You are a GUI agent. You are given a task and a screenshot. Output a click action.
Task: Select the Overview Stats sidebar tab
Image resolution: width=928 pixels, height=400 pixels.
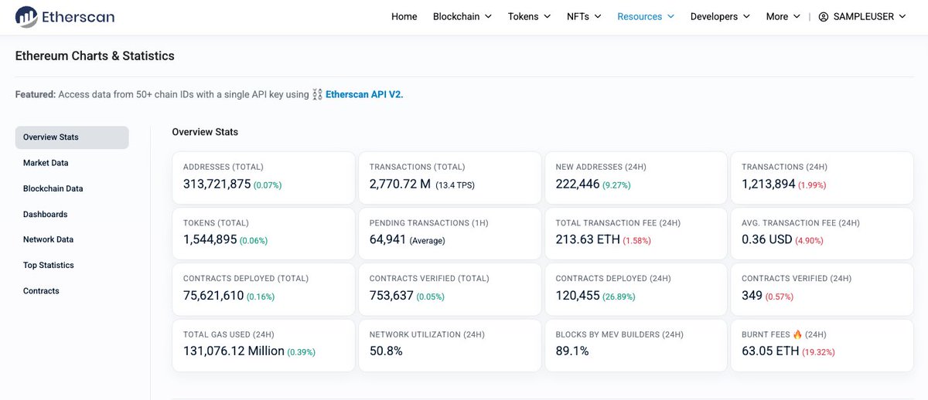(x=72, y=137)
